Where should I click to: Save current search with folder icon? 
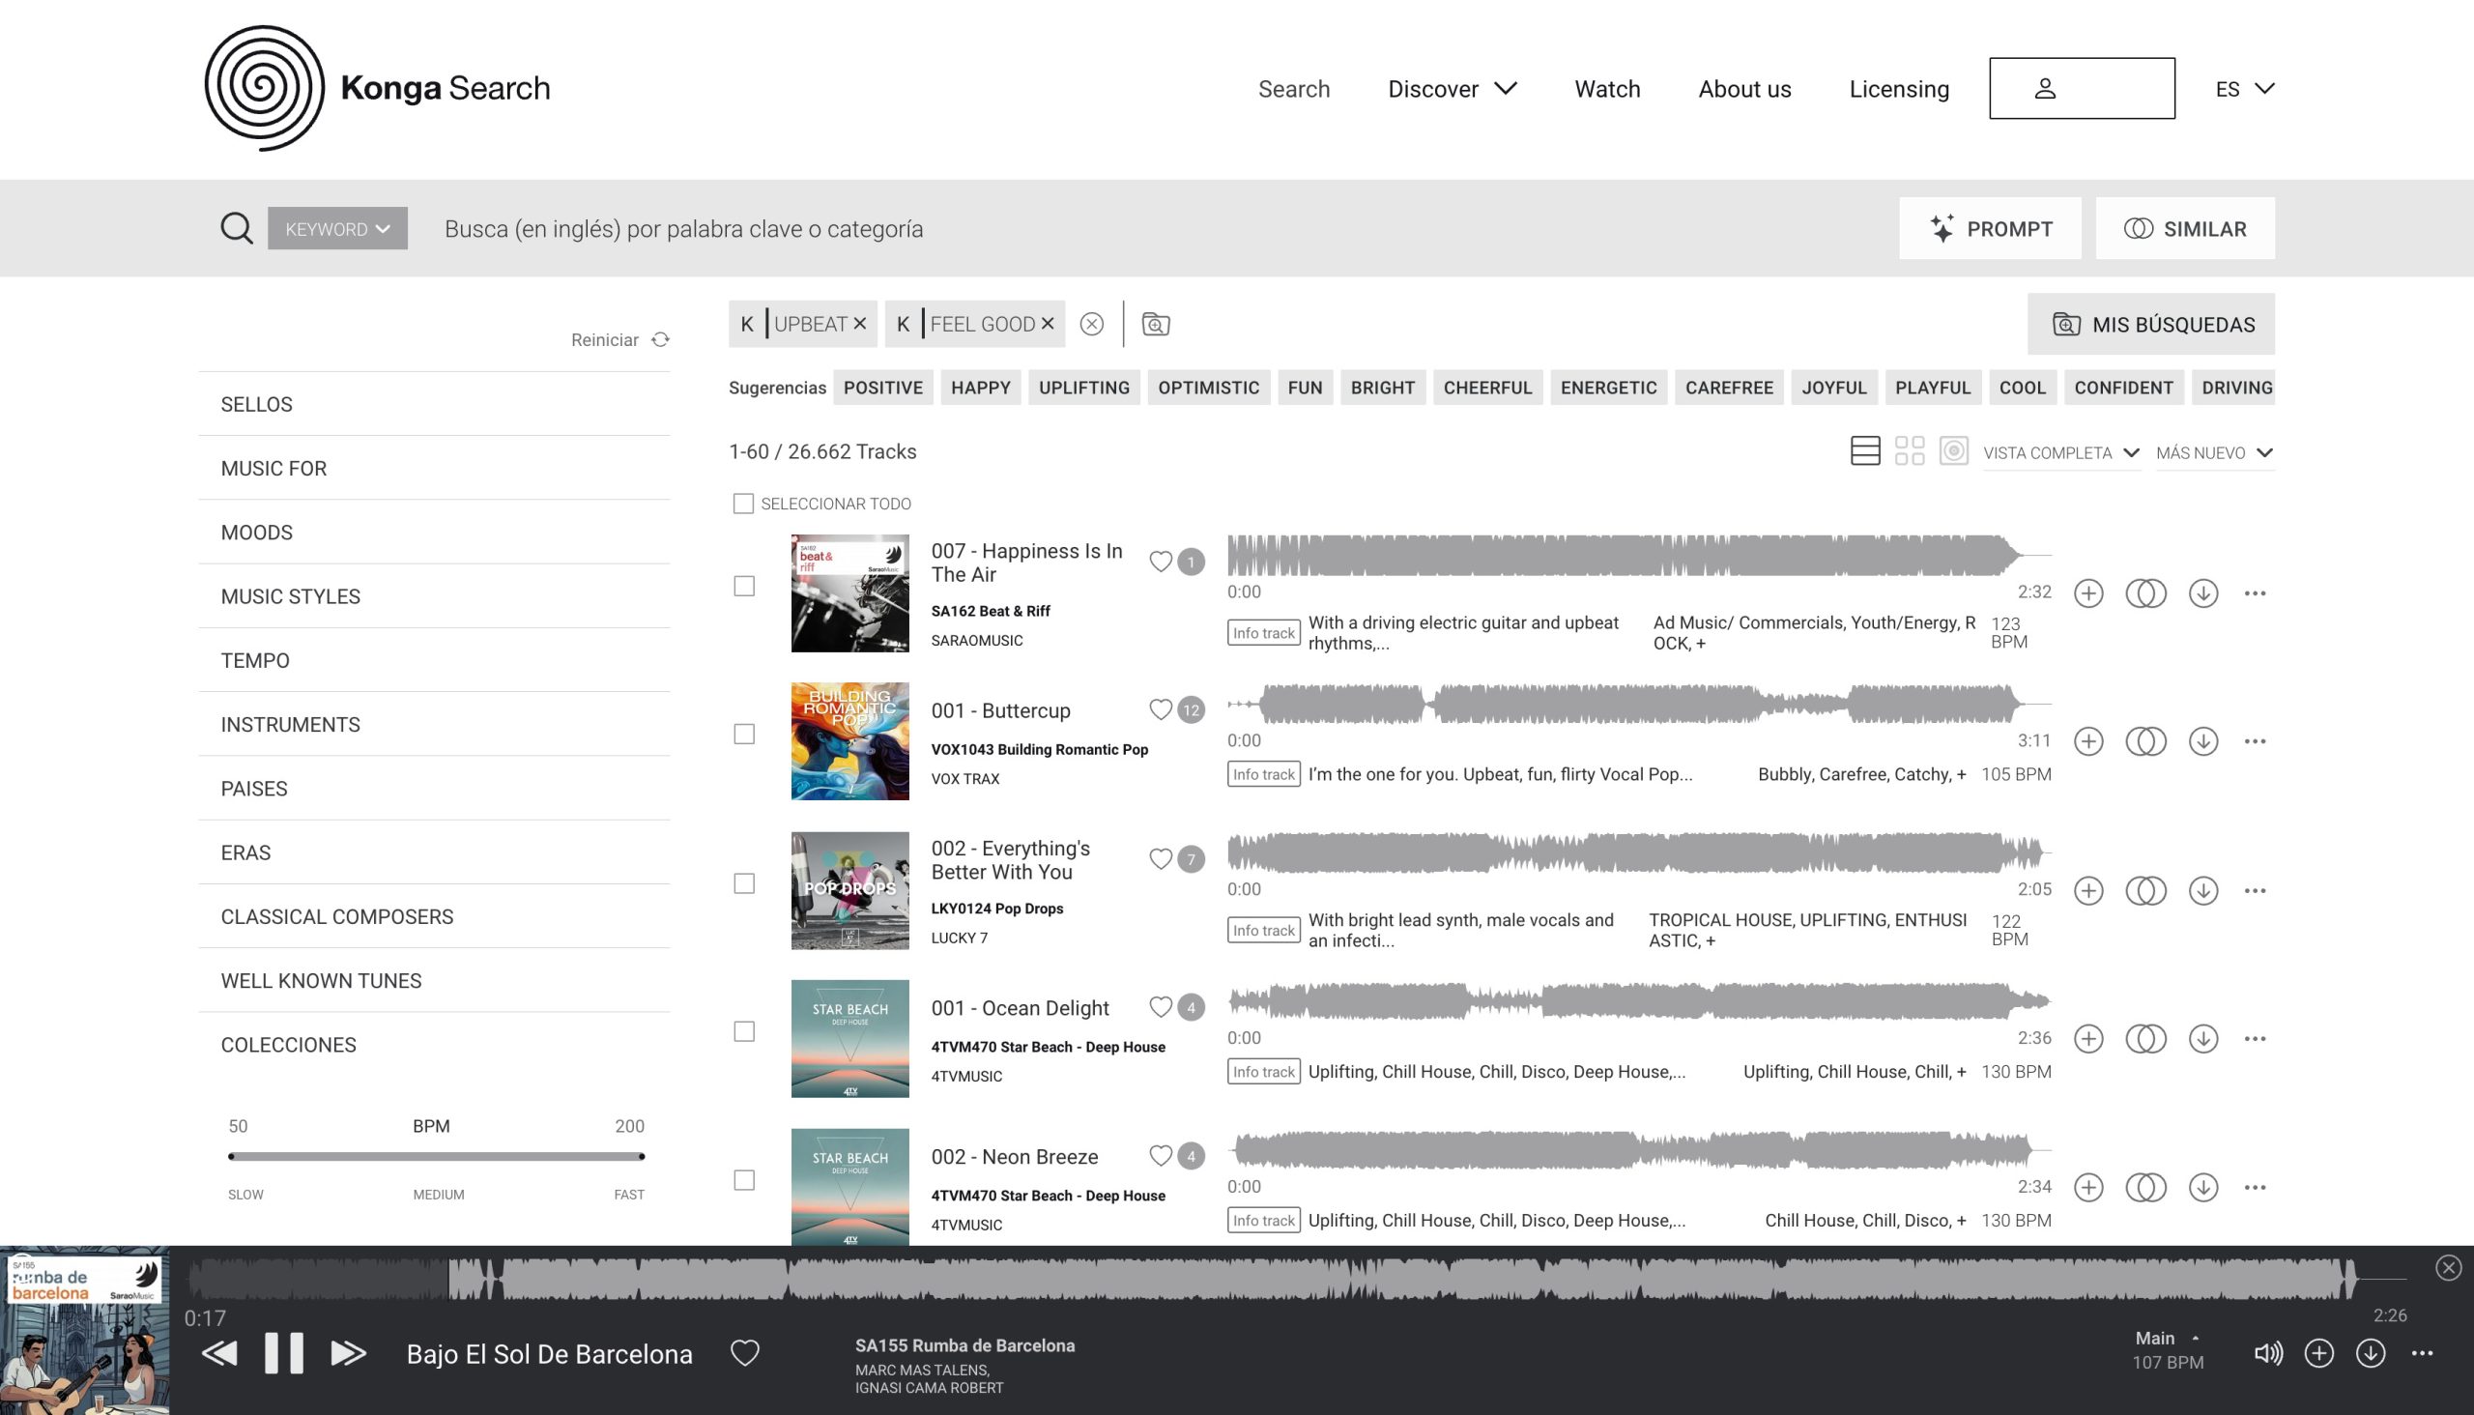[x=1156, y=325]
